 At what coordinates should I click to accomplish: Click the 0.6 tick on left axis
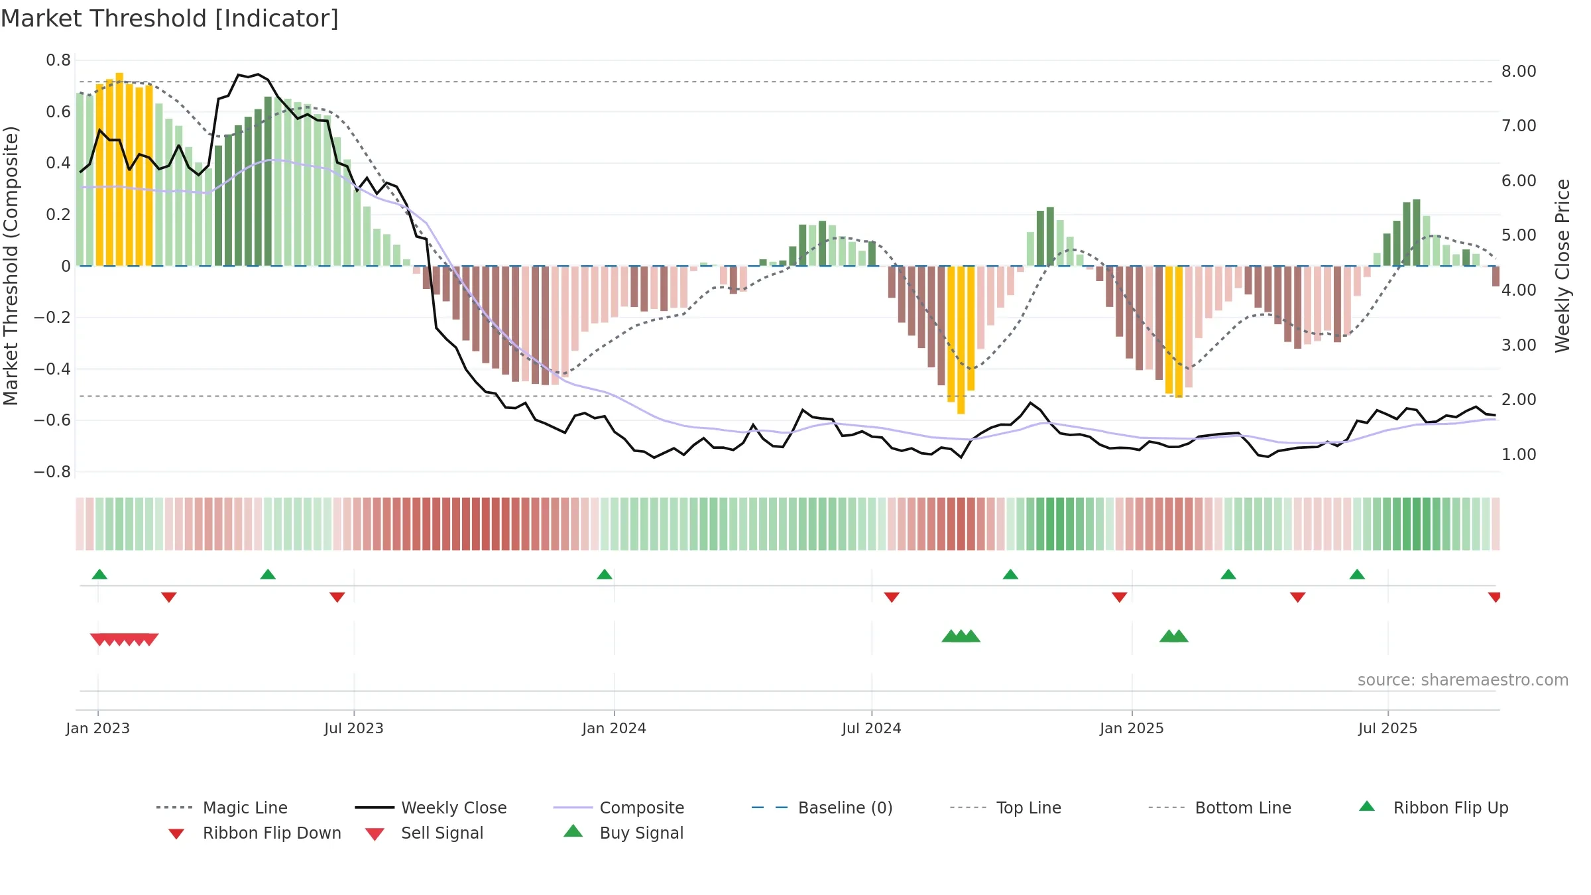tap(58, 111)
